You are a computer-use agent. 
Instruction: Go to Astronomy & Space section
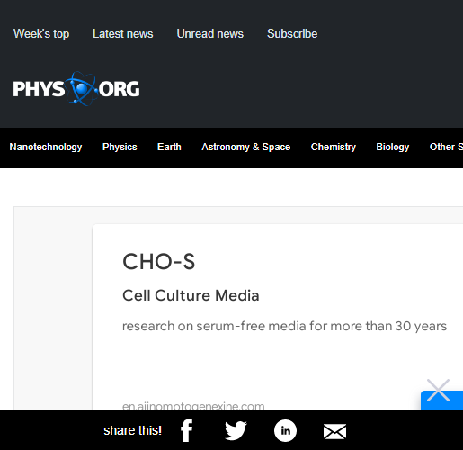pyautogui.click(x=246, y=147)
